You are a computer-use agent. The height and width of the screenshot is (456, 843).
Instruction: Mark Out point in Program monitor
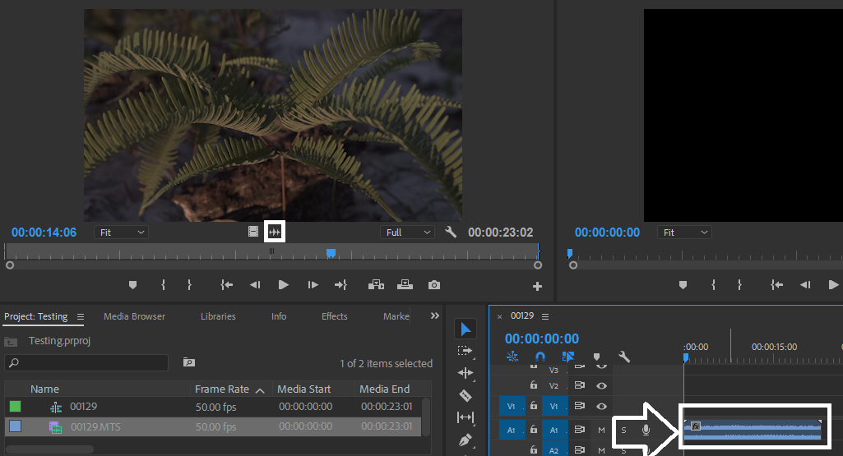(739, 285)
